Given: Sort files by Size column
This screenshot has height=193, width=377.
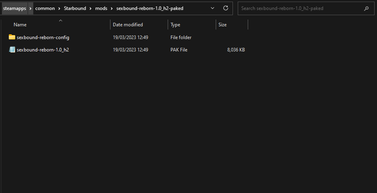Looking at the screenshot, I should 223,25.
